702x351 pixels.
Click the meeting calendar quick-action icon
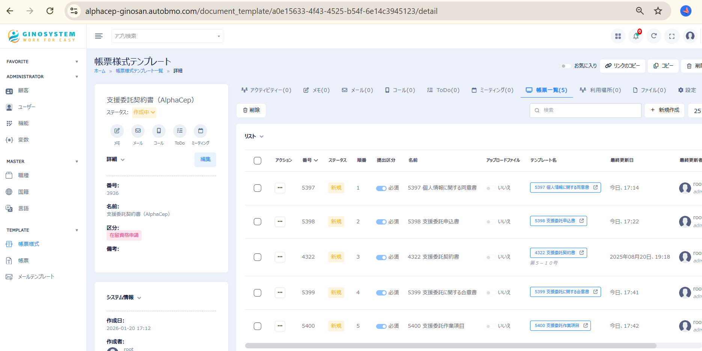[200, 131]
